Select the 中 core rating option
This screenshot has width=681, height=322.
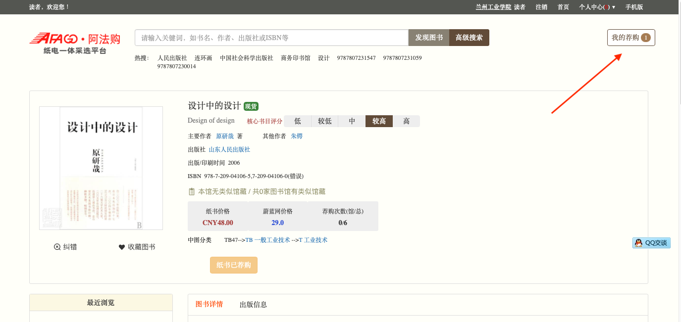pyautogui.click(x=352, y=121)
